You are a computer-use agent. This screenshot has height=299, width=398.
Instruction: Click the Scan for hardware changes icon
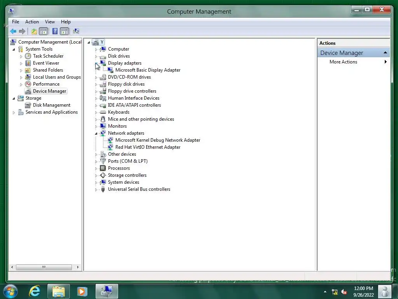pos(76,31)
